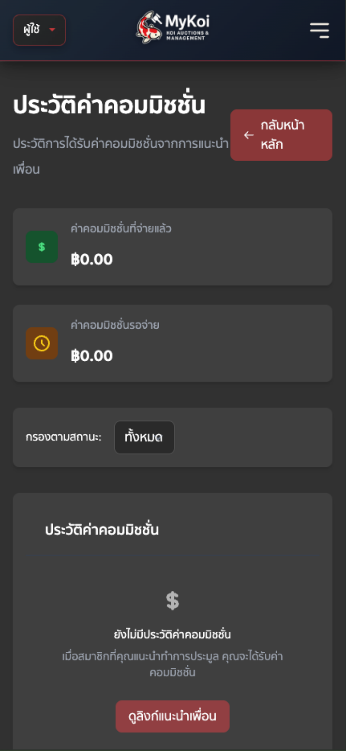
Task: Click the กรองตามสถานะ filter label
Action: (x=64, y=437)
